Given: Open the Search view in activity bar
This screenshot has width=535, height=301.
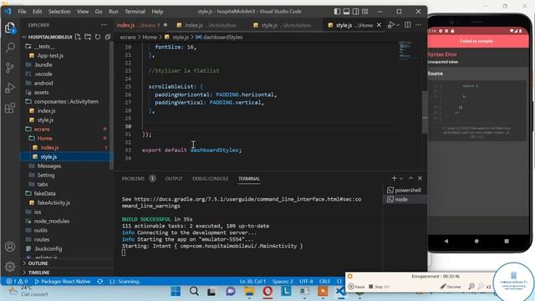Looking at the screenshot, I should pos(10,48).
